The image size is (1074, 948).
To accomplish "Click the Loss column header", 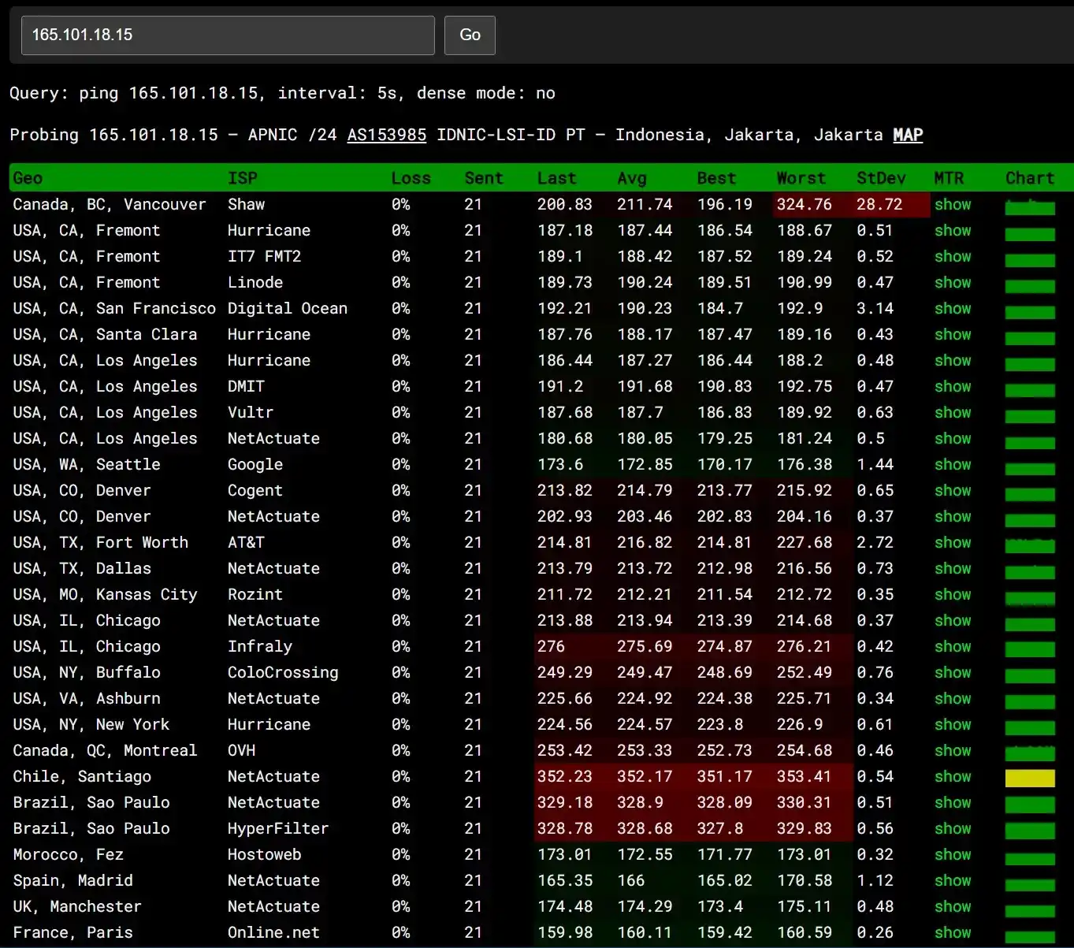I will click(x=411, y=178).
